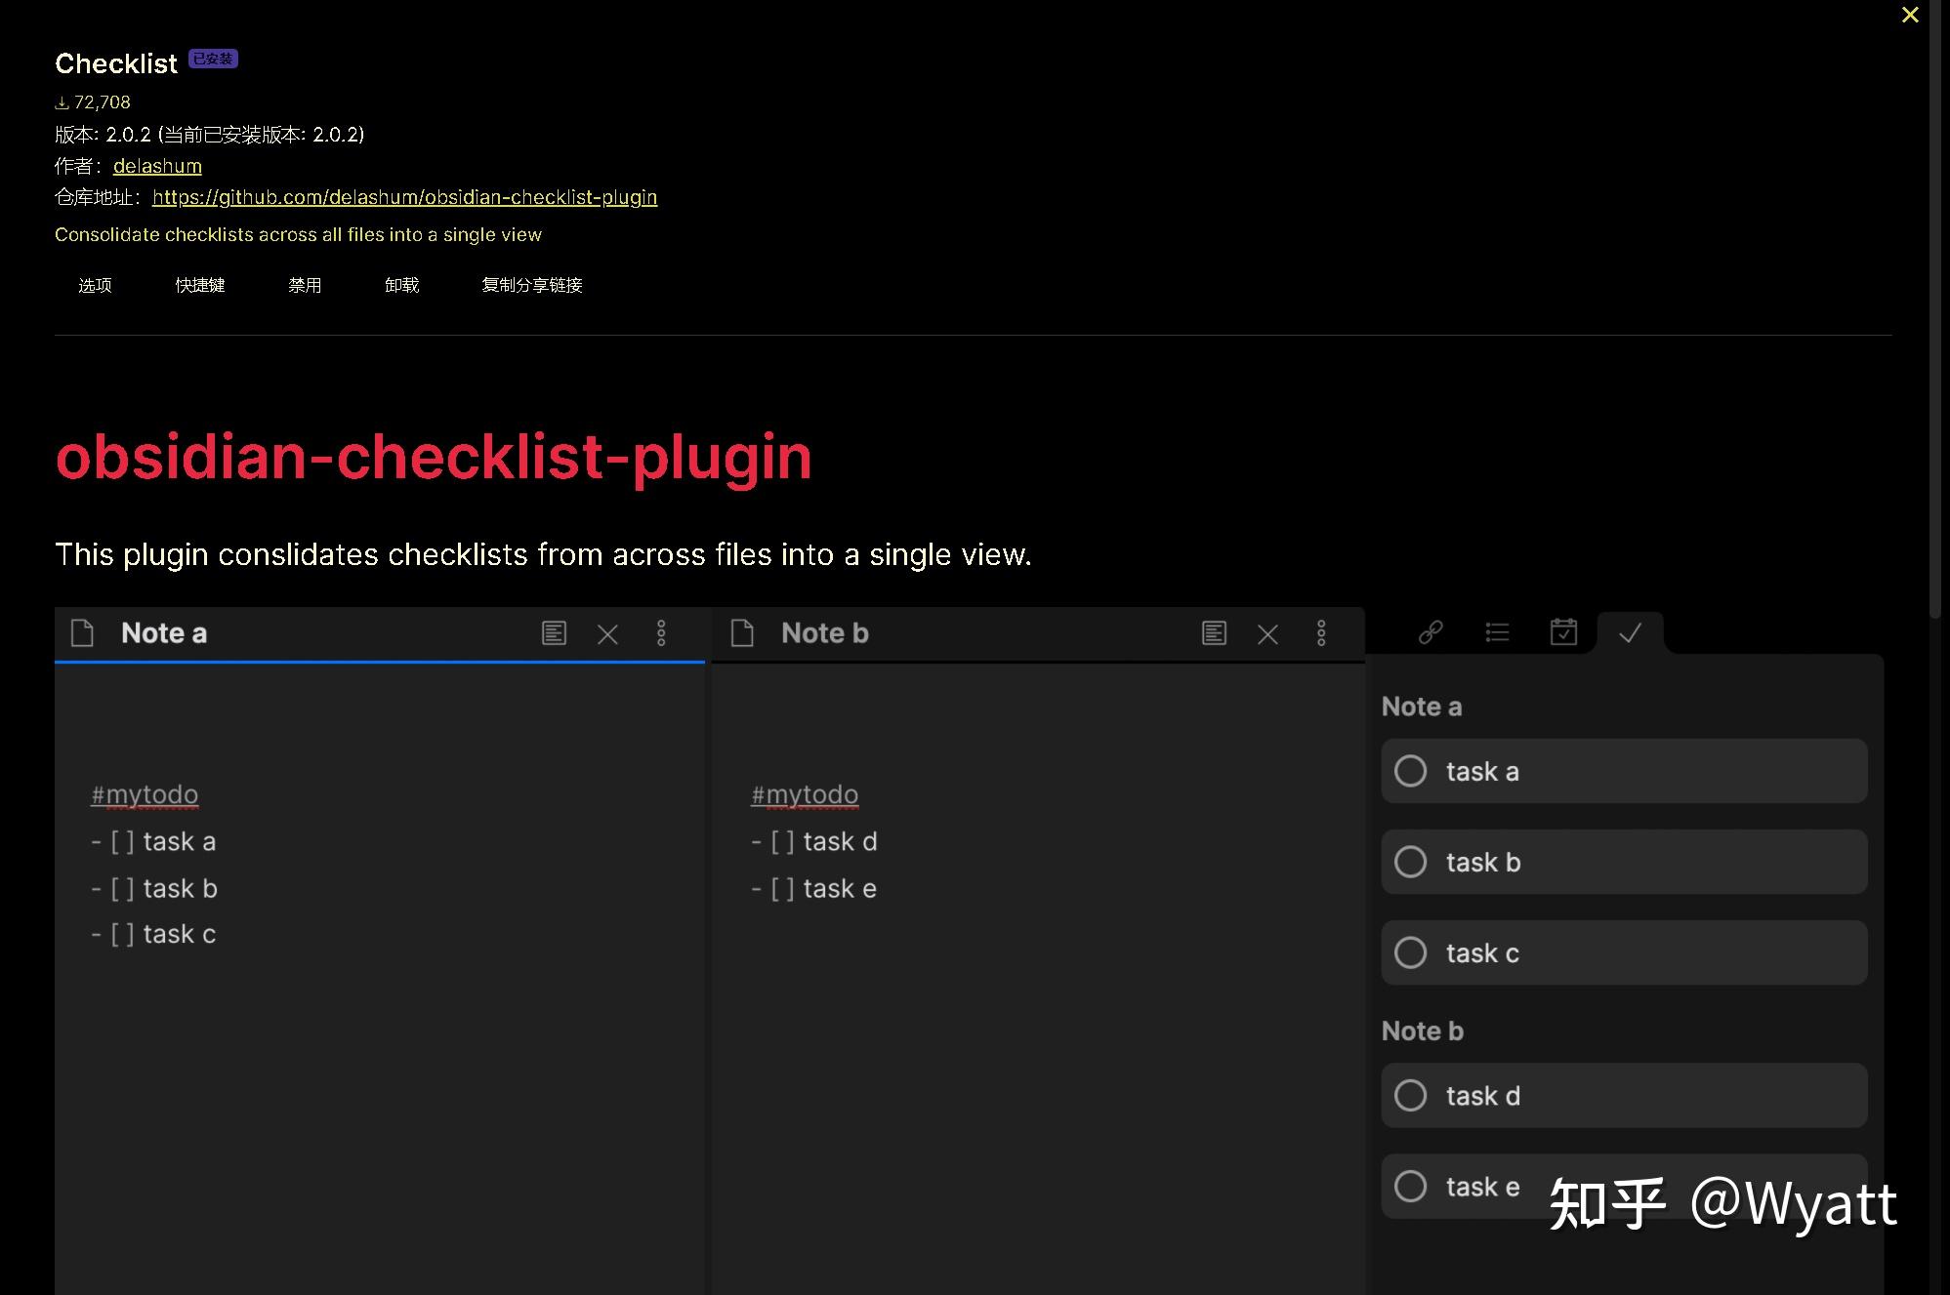Open the GitHub repository URL link
The height and width of the screenshot is (1295, 1950).
click(x=404, y=197)
